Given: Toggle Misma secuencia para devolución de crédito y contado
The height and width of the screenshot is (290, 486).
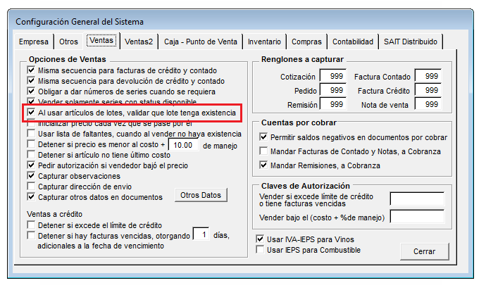Looking at the screenshot, I should pos(31,81).
